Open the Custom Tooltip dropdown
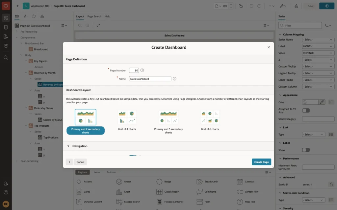 (318, 66)
